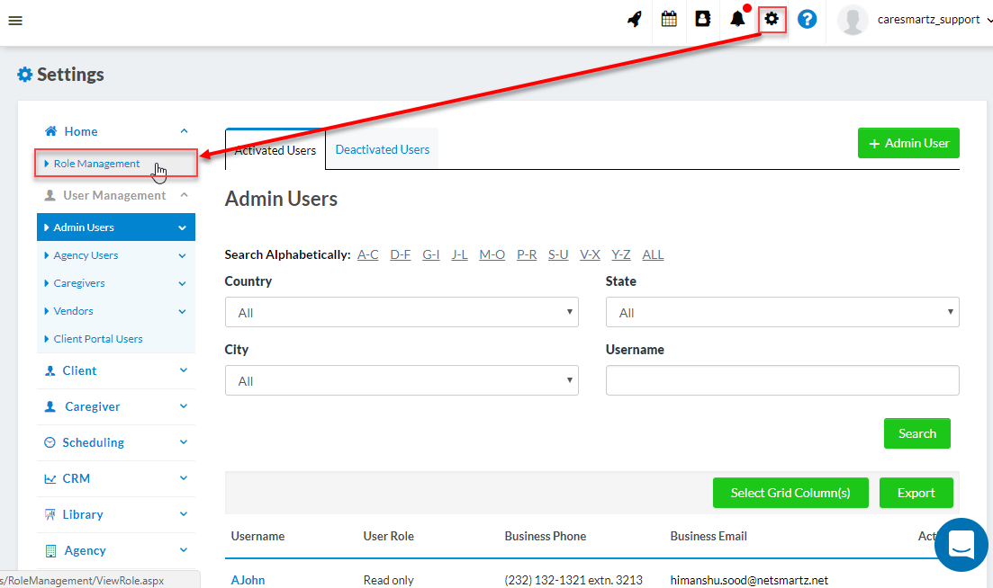Open the State dropdown
993x588 pixels.
(781, 313)
